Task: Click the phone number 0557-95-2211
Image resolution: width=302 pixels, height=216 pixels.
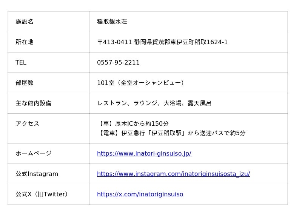Action: [118, 62]
